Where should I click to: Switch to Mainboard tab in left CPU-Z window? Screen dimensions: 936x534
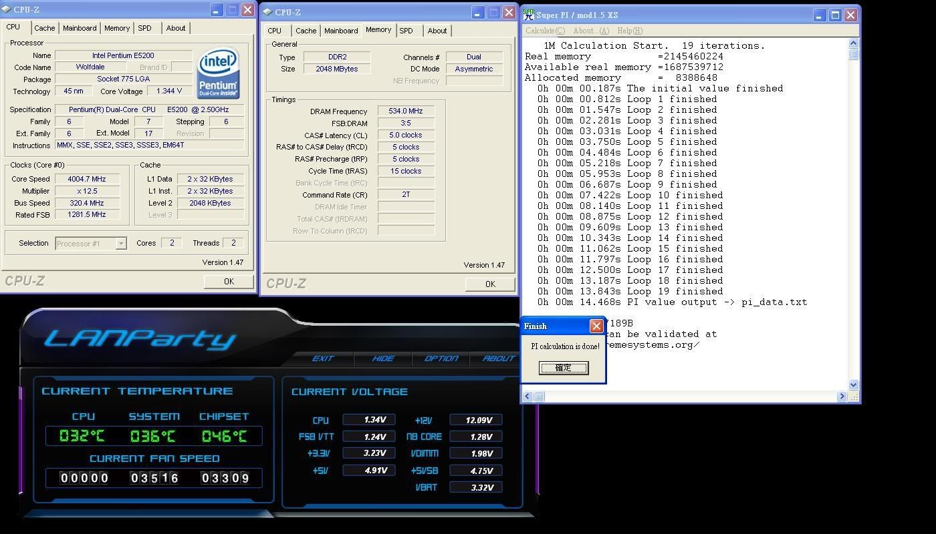[x=80, y=28]
